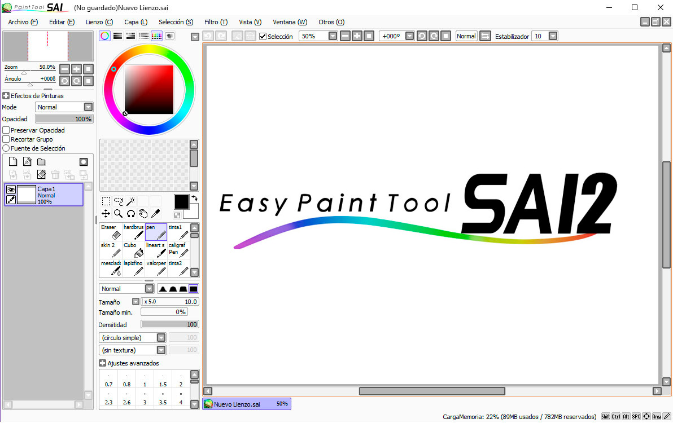Viewport: 673px width, 423px height.
Task: Select the eyedropper color picker tool
Action: [x=155, y=213]
